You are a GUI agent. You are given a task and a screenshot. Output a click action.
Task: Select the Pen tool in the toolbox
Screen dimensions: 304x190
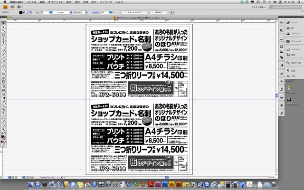tap(3, 36)
